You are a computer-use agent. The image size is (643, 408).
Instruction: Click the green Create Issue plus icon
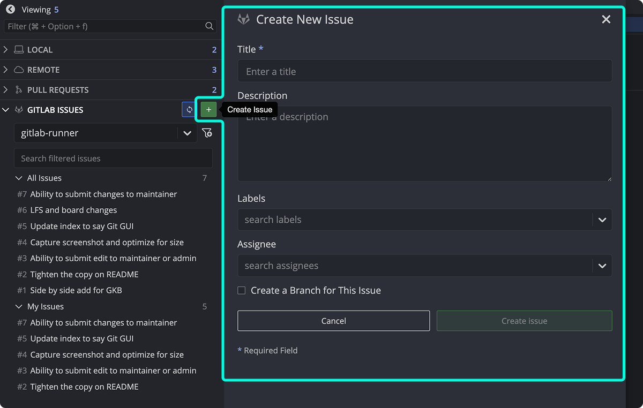click(x=208, y=109)
